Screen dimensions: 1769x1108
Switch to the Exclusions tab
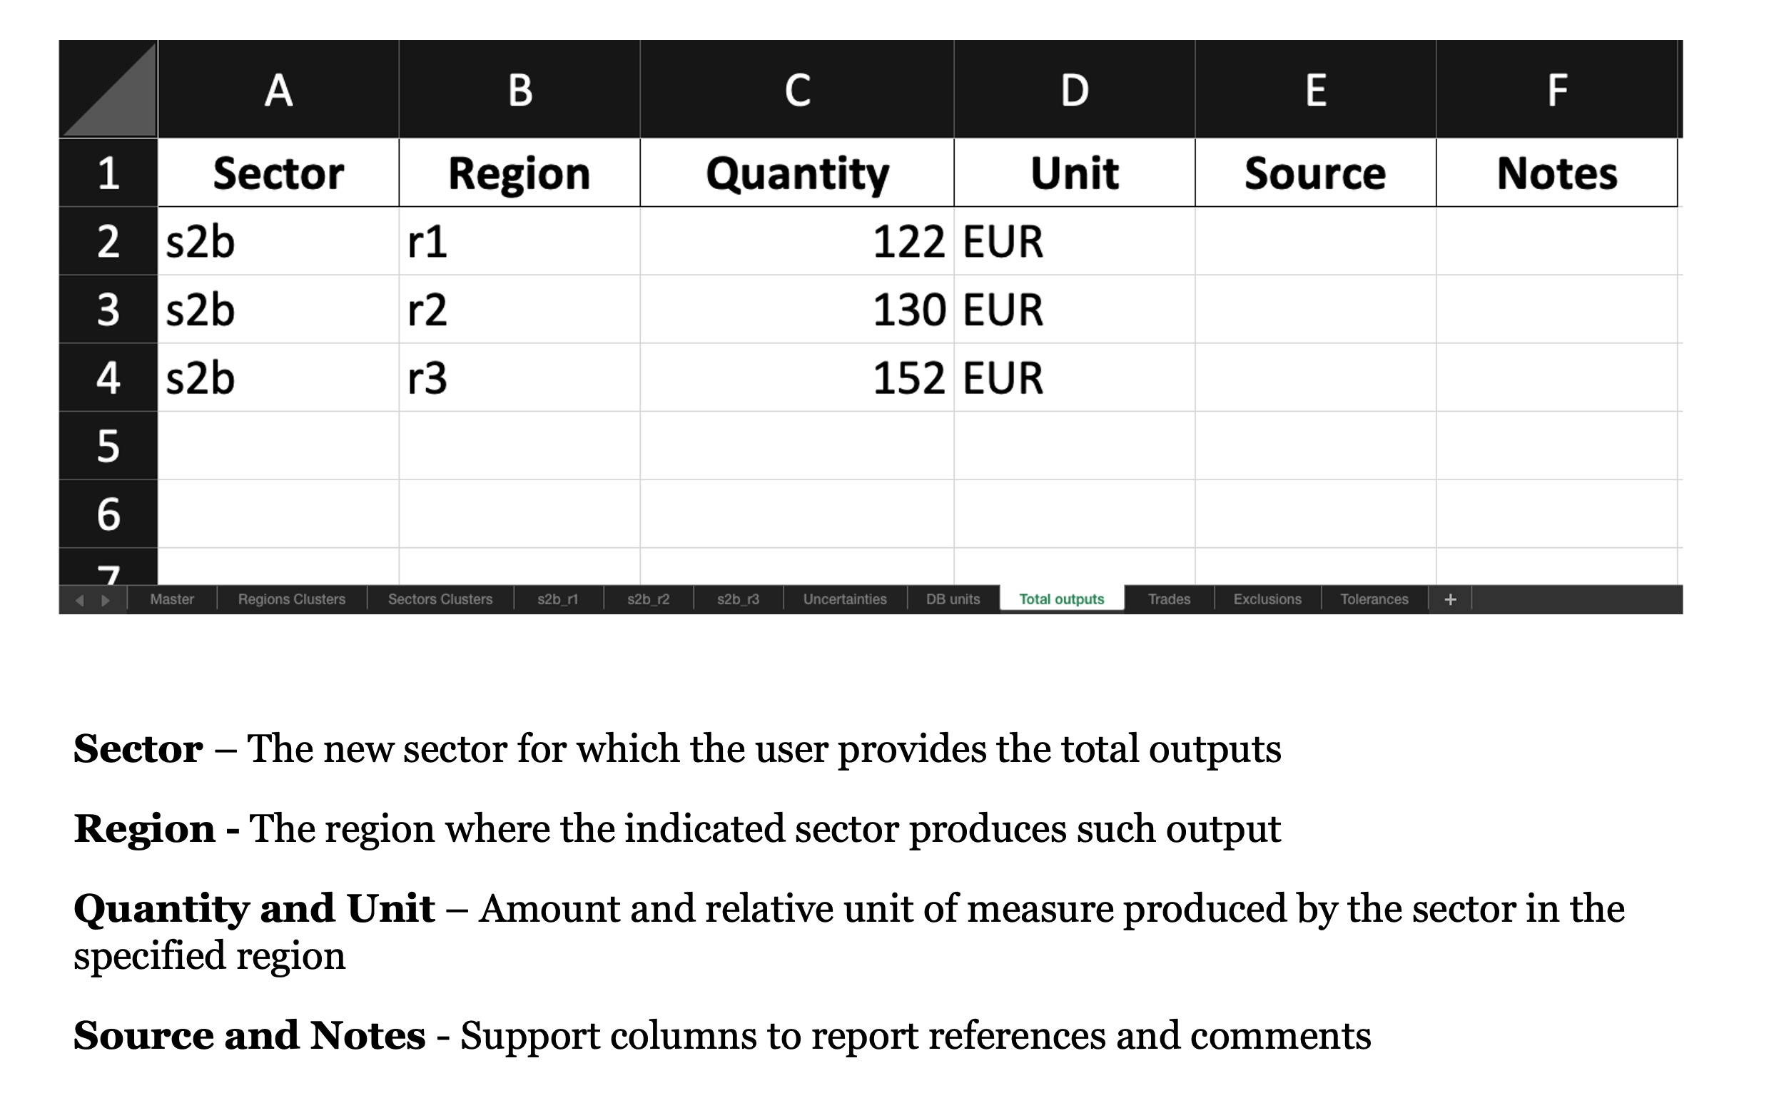click(1268, 599)
